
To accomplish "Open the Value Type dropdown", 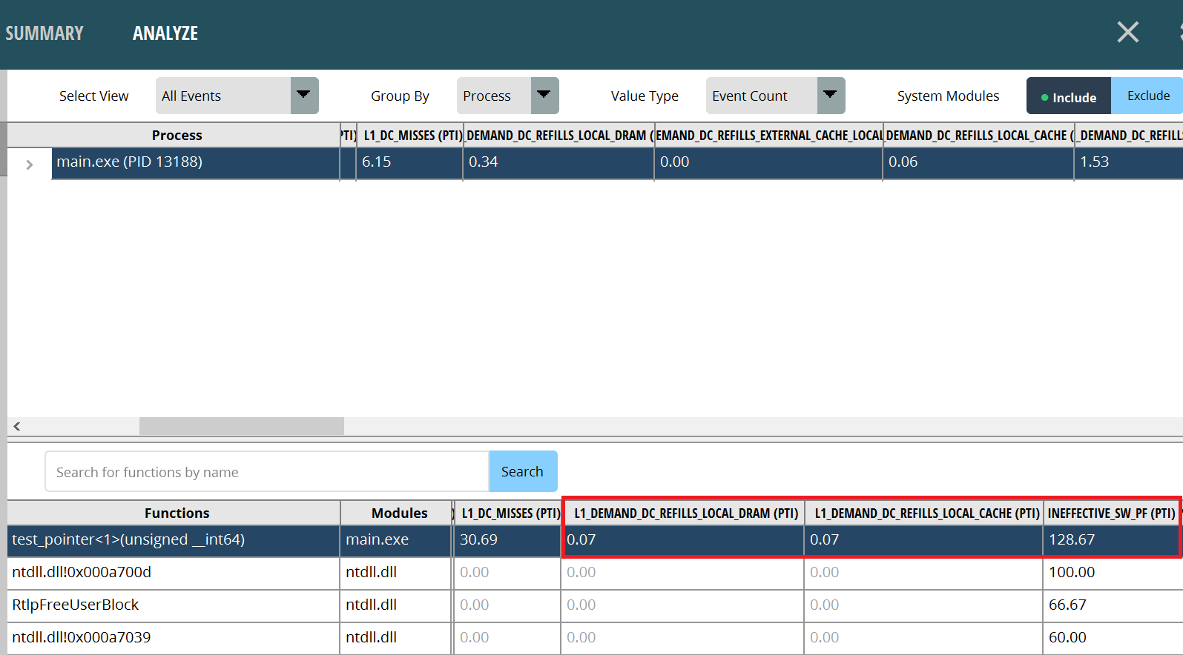I will click(x=775, y=96).
